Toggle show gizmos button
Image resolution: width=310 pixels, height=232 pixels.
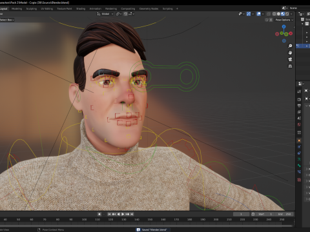coord(249,14)
